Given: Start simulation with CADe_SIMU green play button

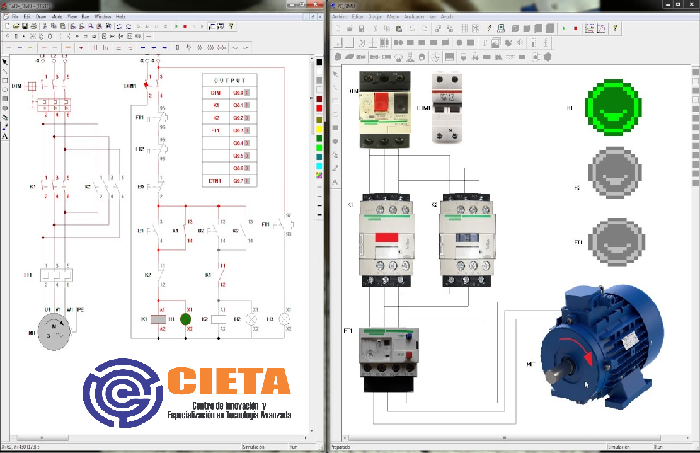Looking at the screenshot, I should tap(176, 26).
